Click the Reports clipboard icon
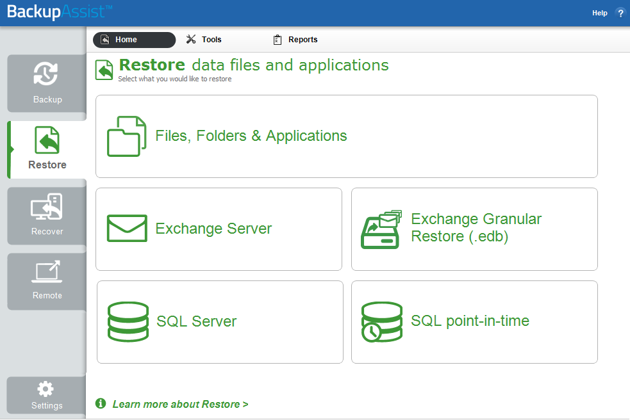The image size is (630, 420). tap(278, 40)
